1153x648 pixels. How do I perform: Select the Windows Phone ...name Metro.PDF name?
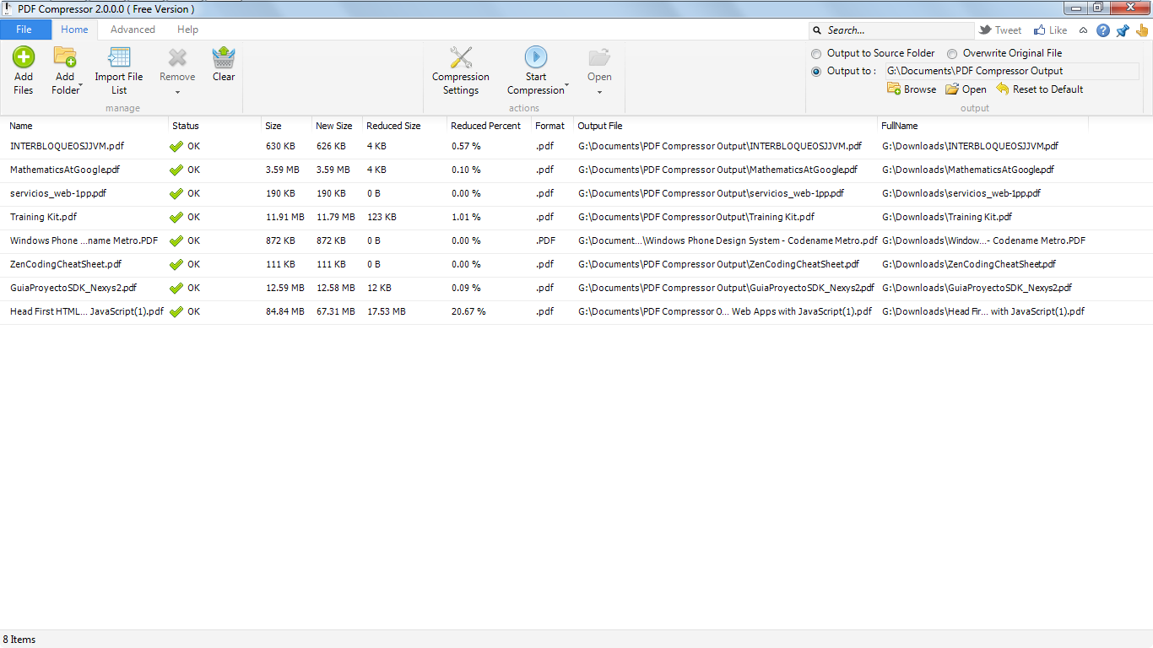coord(84,240)
